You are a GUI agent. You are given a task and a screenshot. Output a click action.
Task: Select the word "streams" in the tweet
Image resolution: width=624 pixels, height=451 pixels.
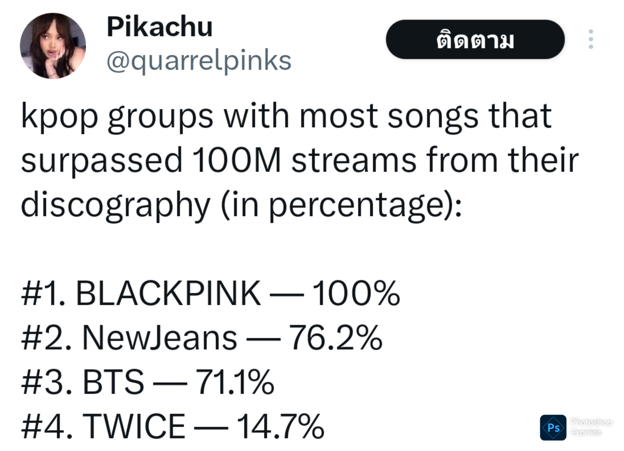[354, 160]
